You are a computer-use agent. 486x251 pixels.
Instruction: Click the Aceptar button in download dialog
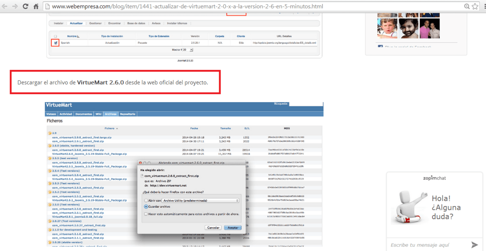[x=233, y=228]
